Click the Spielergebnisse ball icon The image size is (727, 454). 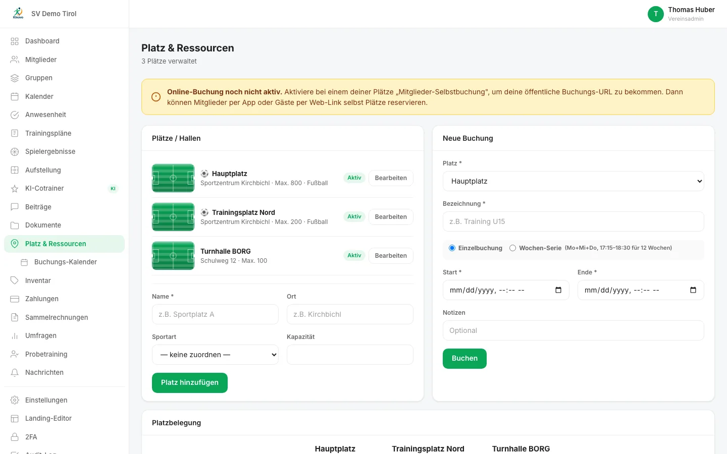[15, 152]
